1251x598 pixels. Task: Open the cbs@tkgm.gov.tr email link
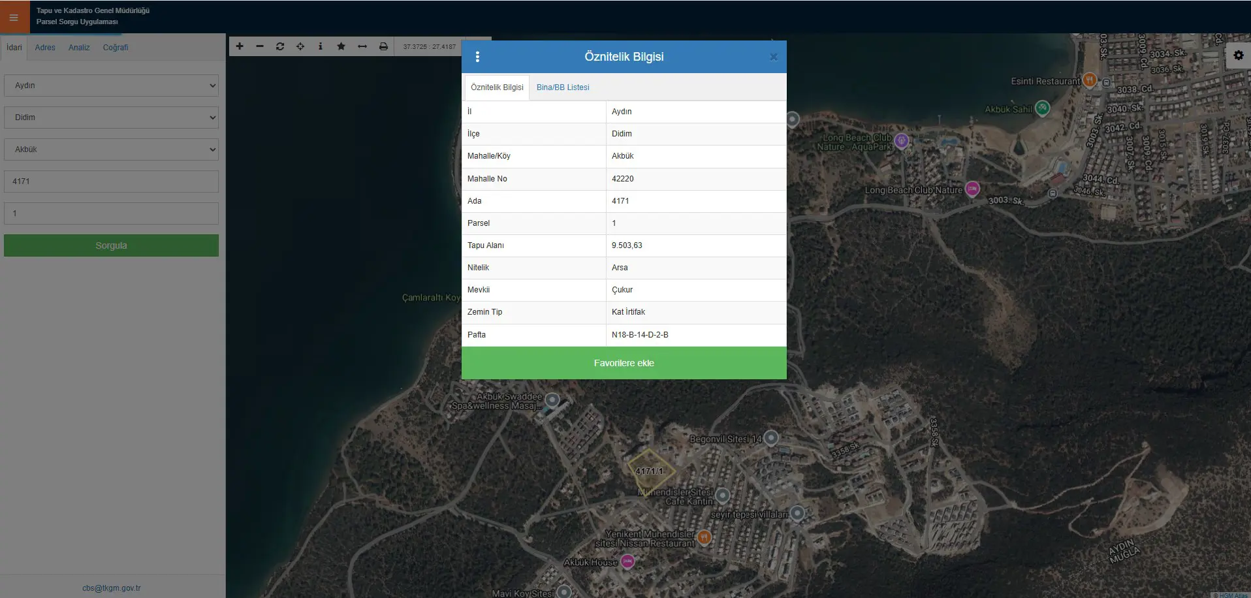(112, 588)
